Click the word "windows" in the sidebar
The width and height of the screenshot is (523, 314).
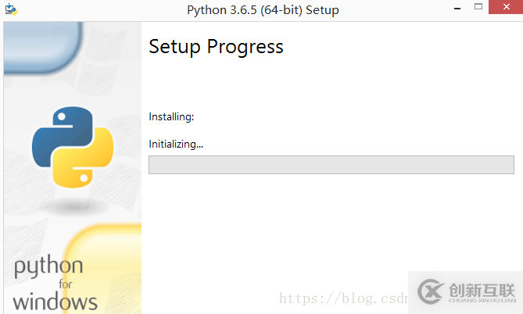[55, 301]
